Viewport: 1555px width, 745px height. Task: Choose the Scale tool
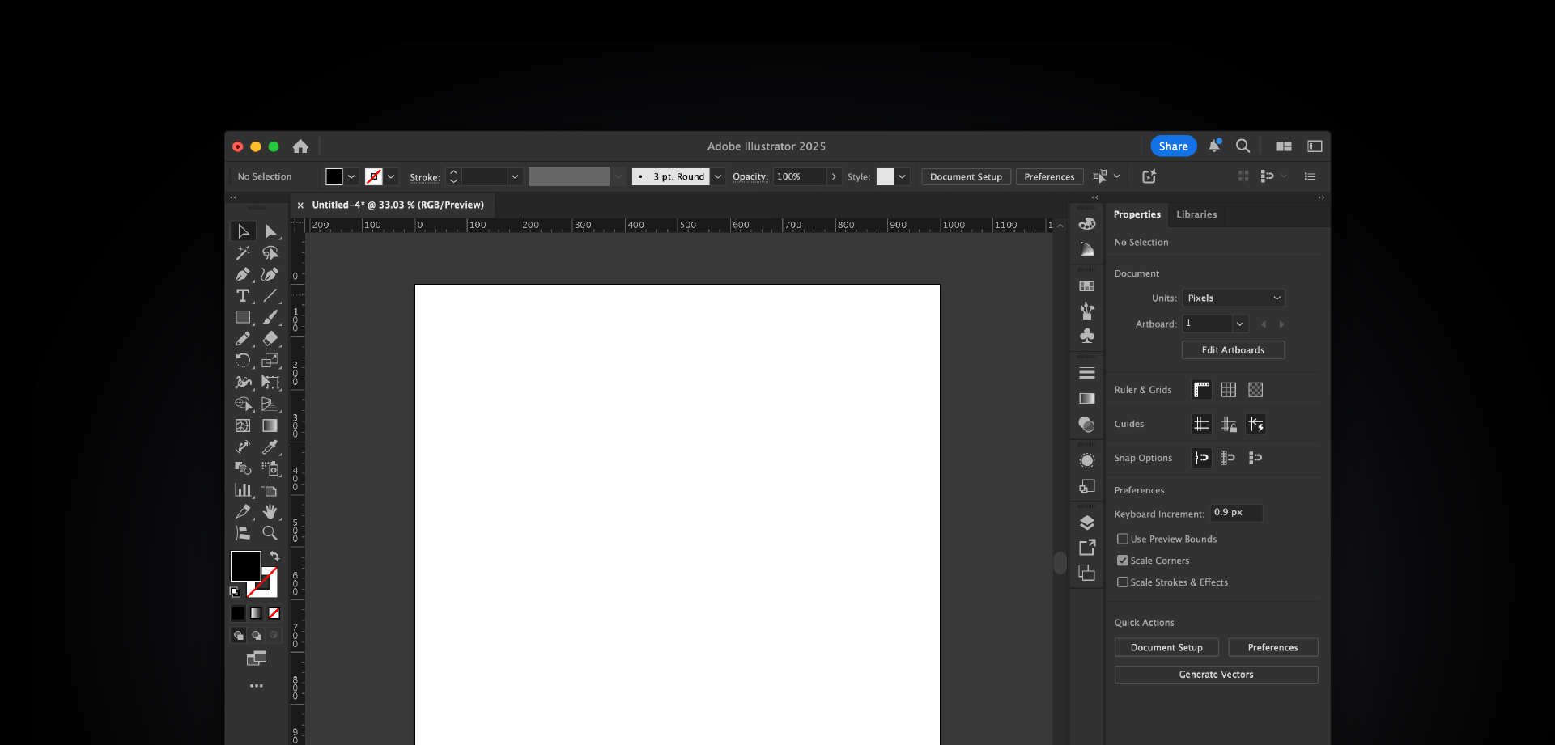click(x=270, y=361)
